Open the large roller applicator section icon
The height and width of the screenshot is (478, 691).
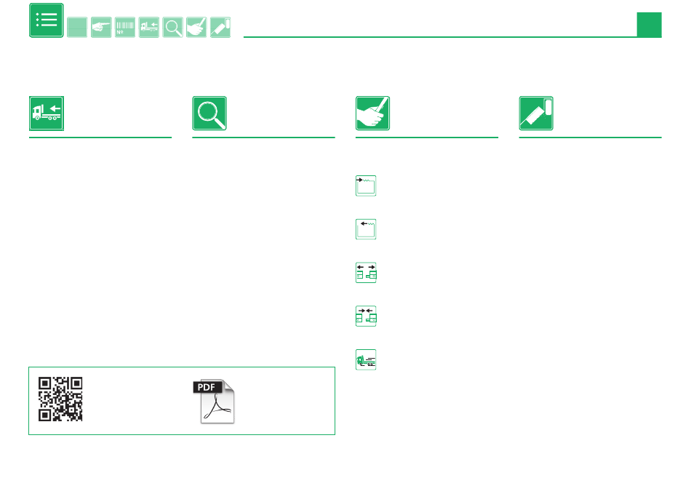536,113
